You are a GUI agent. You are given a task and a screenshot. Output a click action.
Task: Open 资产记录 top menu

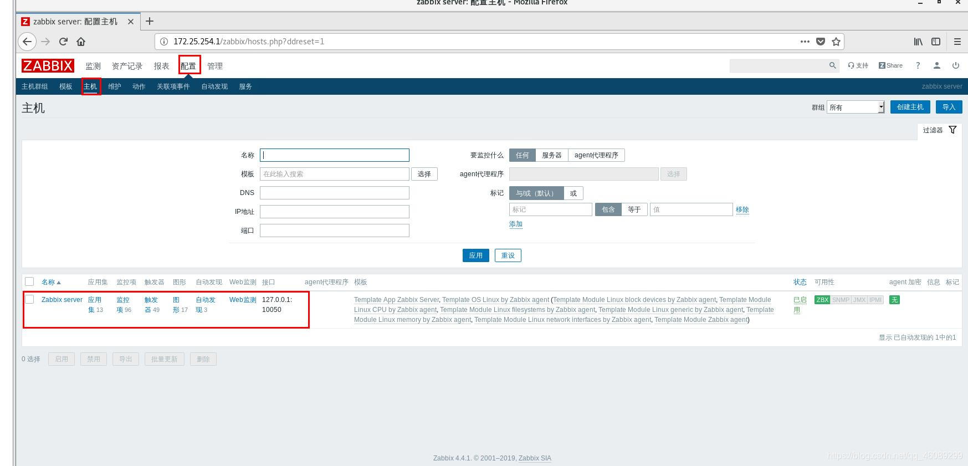click(x=127, y=66)
